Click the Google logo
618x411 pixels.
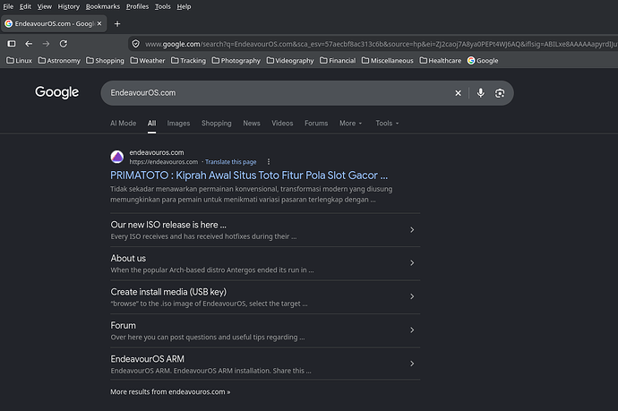tap(56, 92)
